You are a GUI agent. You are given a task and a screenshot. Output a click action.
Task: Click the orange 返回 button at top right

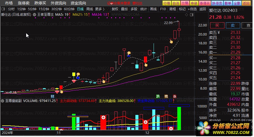point(246,3)
